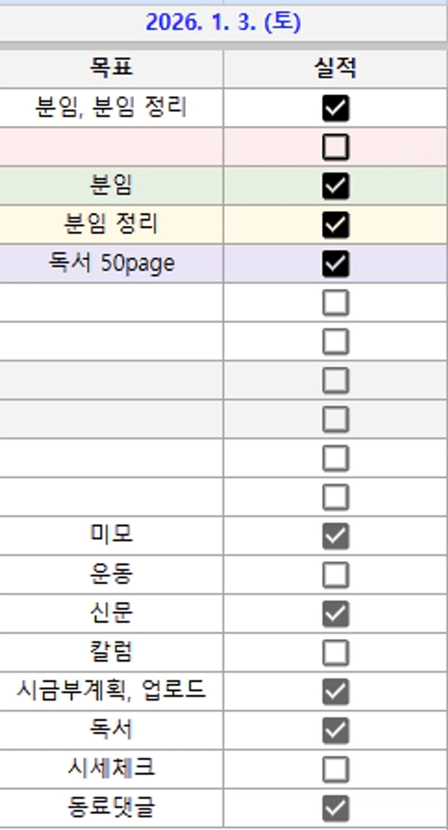Screen dimensions: 448x830
Task: Click the 목표 column header
Action: 111,69
